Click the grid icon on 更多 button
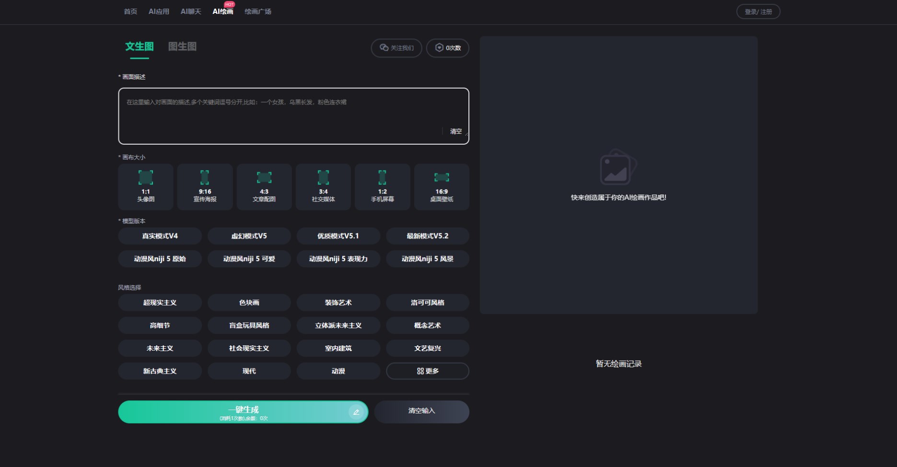Image resolution: width=897 pixels, height=467 pixels. [x=420, y=371]
